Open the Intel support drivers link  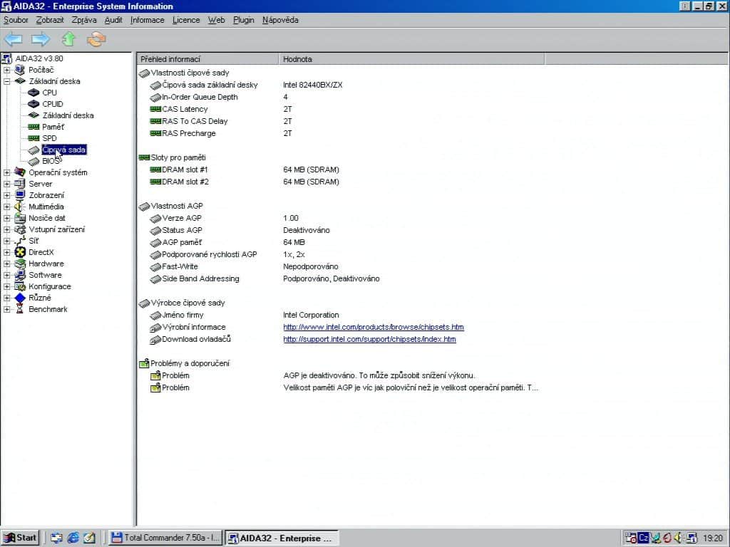pyautogui.click(x=370, y=339)
